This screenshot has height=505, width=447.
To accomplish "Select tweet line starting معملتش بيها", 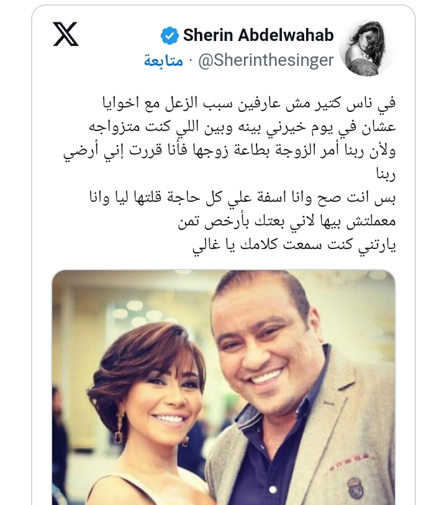I will pyautogui.click(x=287, y=221).
